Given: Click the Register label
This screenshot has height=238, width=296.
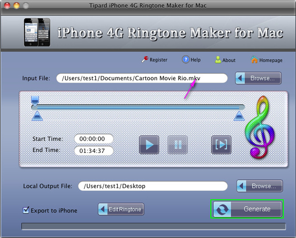Looking at the screenshot, I should tap(158, 60).
